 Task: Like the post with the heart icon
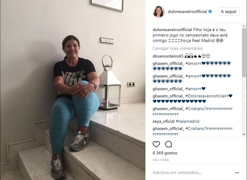tap(156, 144)
